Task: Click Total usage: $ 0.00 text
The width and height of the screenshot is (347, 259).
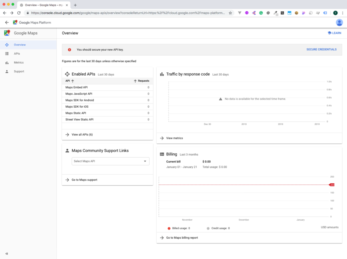Action: click(215, 167)
